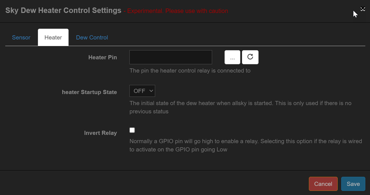Image resolution: width=370 pixels, height=195 pixels.
Task: Click the refresh icon beside Heater Pin
Action: pyautogui.click(x=250, y=57)
